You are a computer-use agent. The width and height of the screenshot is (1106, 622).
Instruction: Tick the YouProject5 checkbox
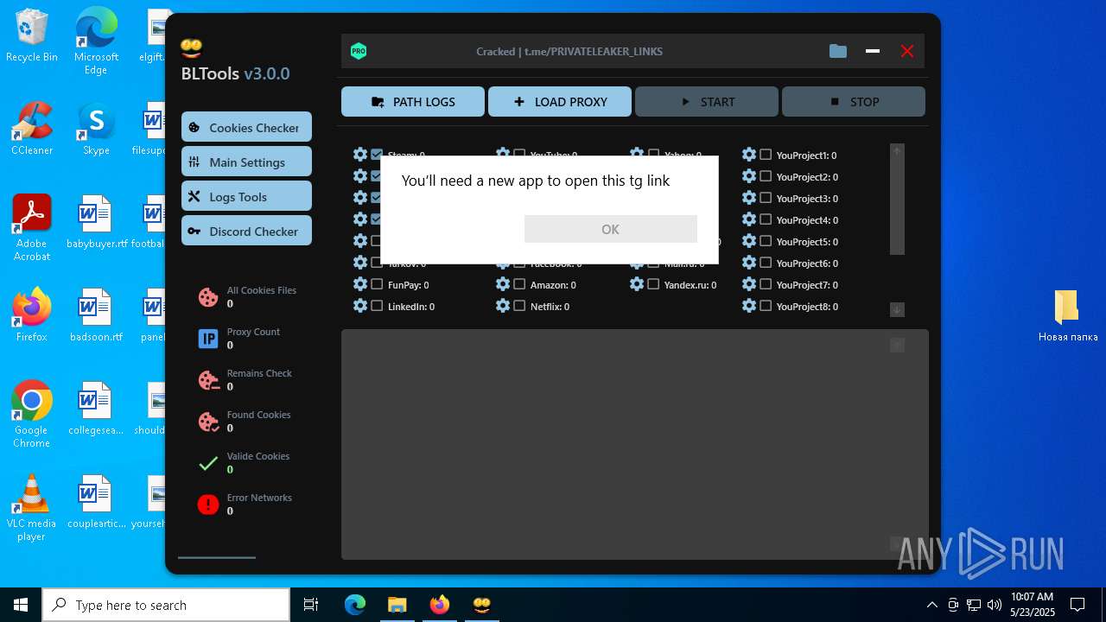coord(766,241)
